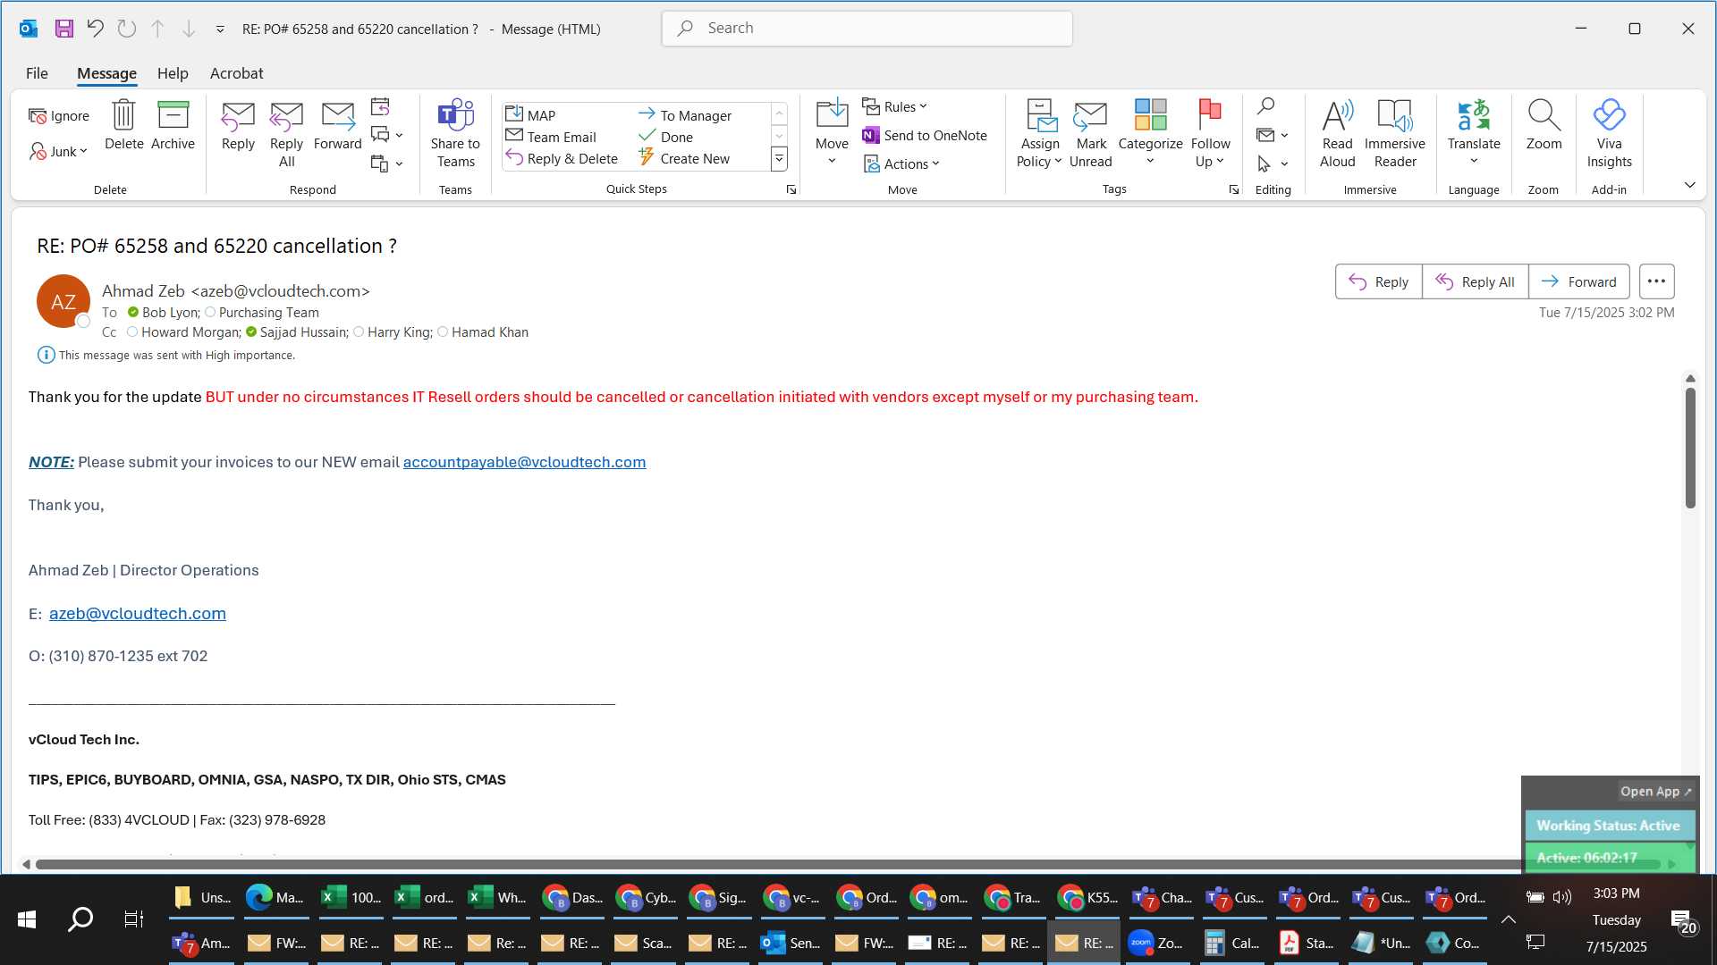Image resolution: width=1717 pixels, height=965 pixels.
Task: Open Windows Start menu
Action: (27, 919)
